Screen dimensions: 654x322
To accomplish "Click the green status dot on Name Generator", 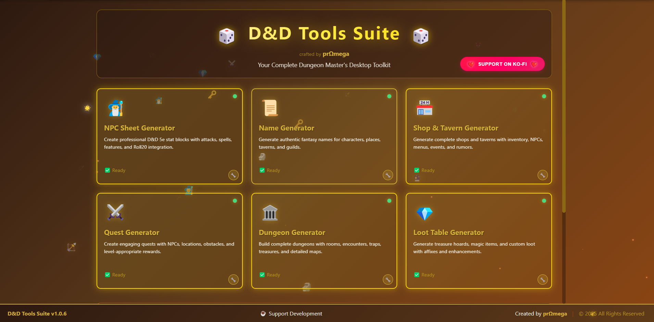I will pos(389,96).
